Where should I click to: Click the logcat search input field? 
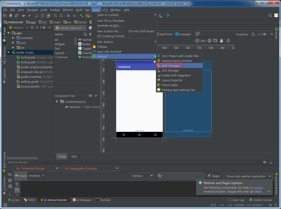click(181, 176)
